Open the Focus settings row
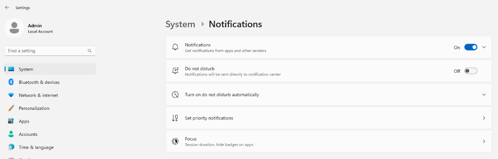The width and height of the screenshot is (498, 159). point(329,141)
